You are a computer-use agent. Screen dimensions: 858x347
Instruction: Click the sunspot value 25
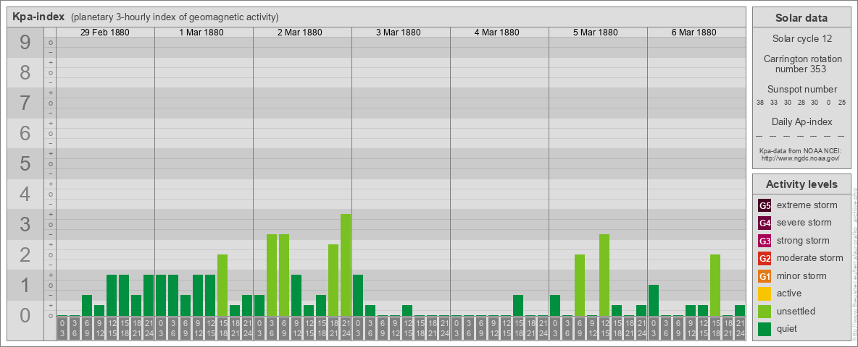[842, 103]
